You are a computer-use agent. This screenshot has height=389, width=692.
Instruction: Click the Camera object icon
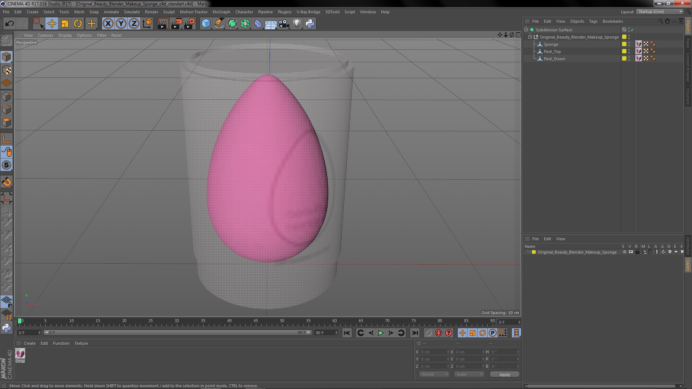284,24
